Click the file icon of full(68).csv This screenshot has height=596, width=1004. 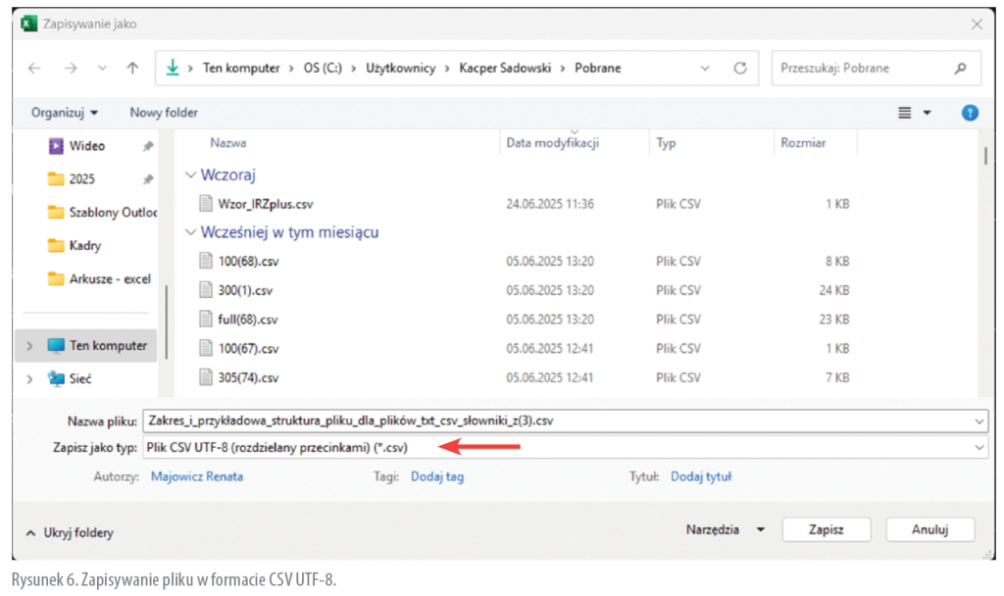(206, 320)
